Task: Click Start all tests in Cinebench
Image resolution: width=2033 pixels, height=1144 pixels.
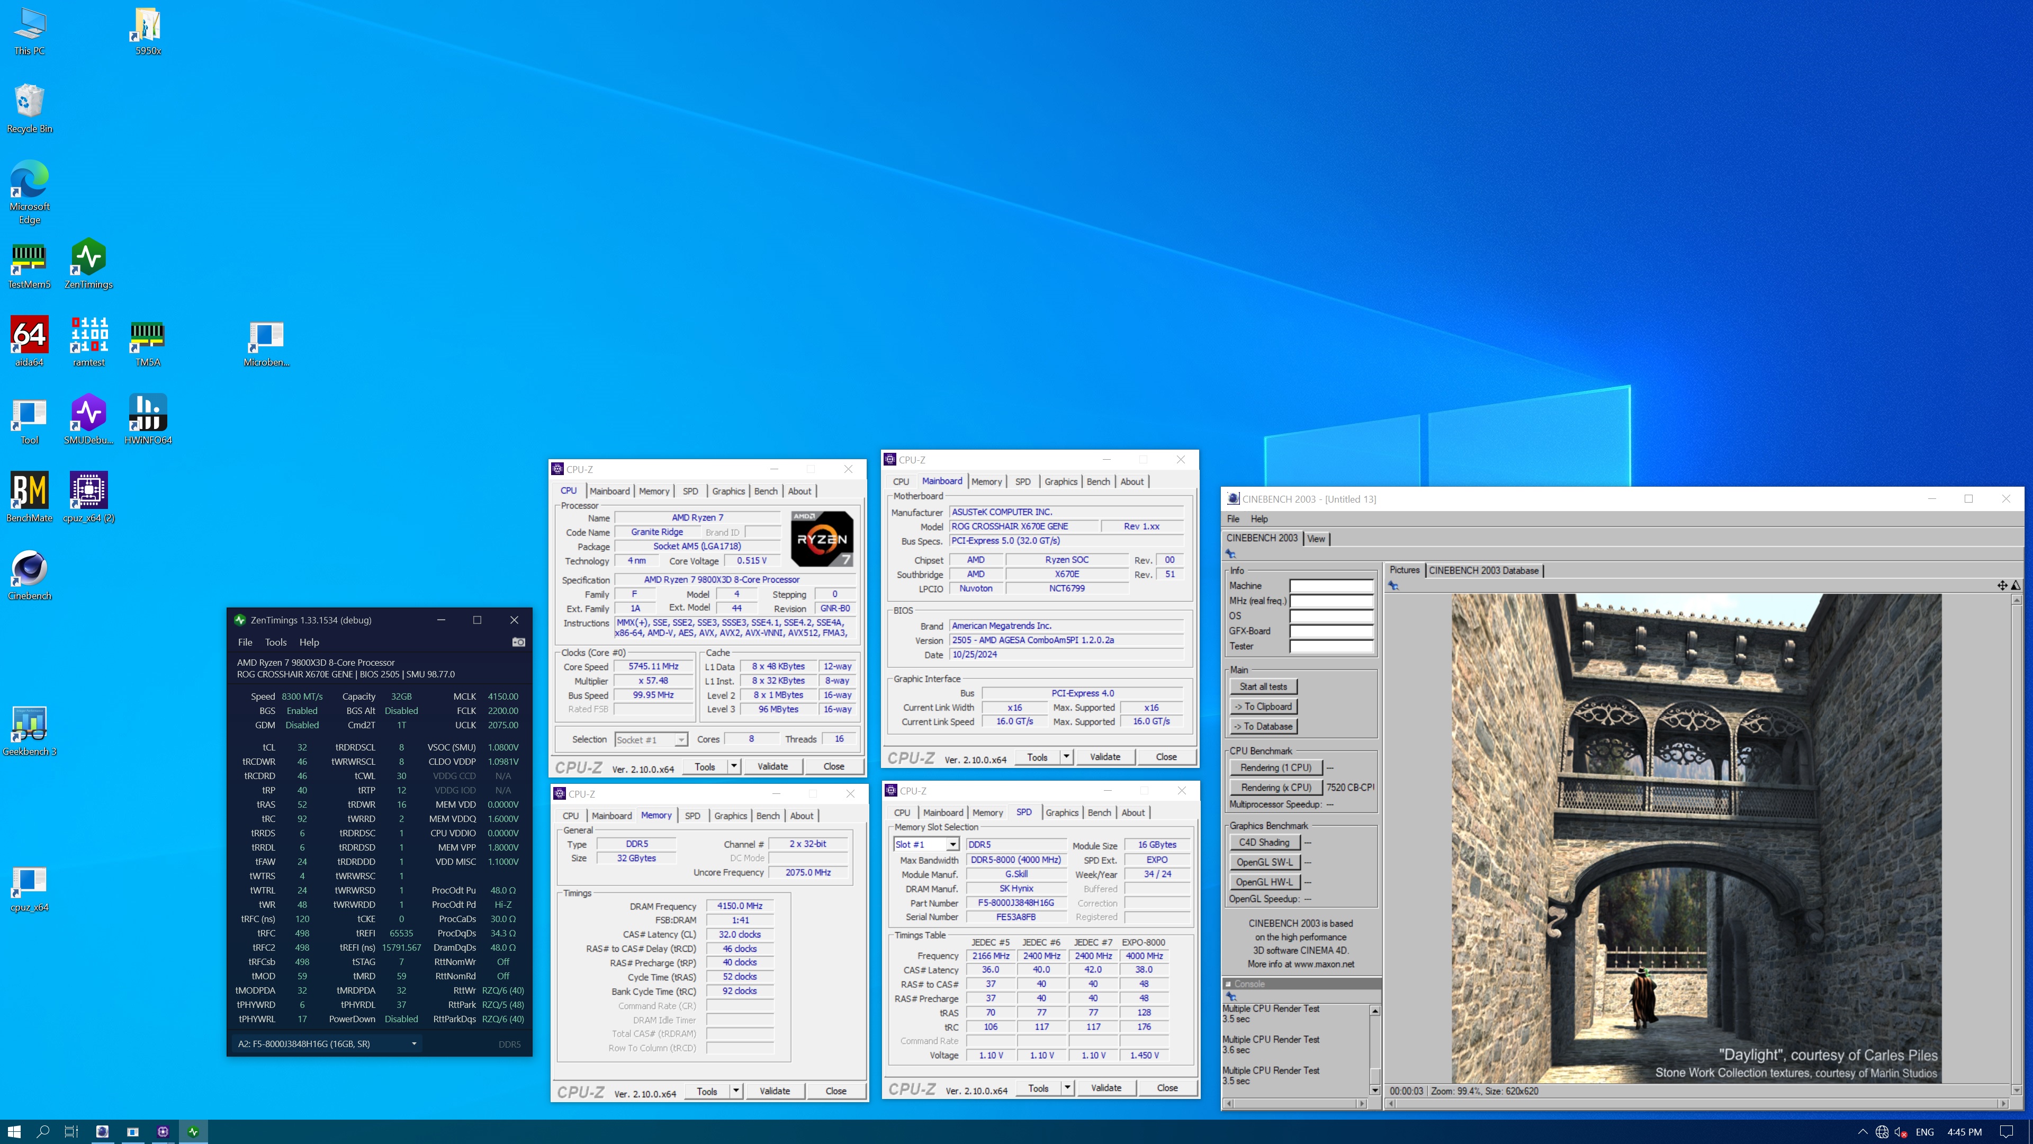Action: point(1263,687)
